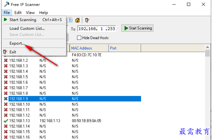Open the Help menu
The width and height of the screenshot is (212, 140).
[44, 13]
